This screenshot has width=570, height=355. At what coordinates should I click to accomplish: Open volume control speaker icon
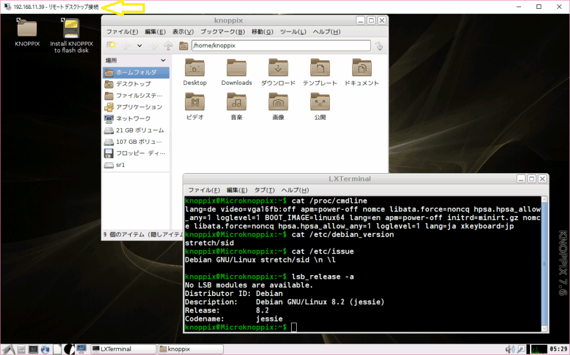[510, 349]
